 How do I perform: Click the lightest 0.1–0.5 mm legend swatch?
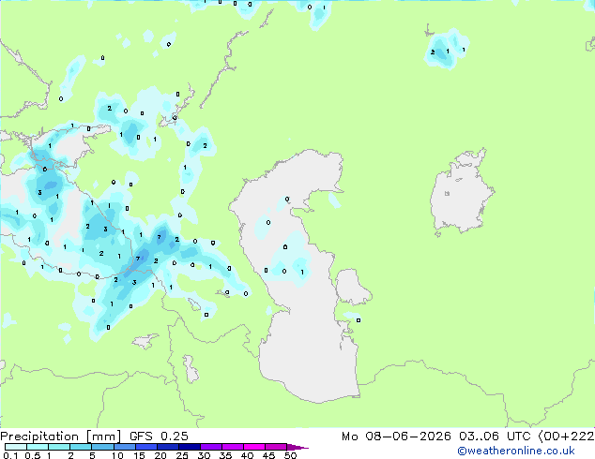coord(16,447)
